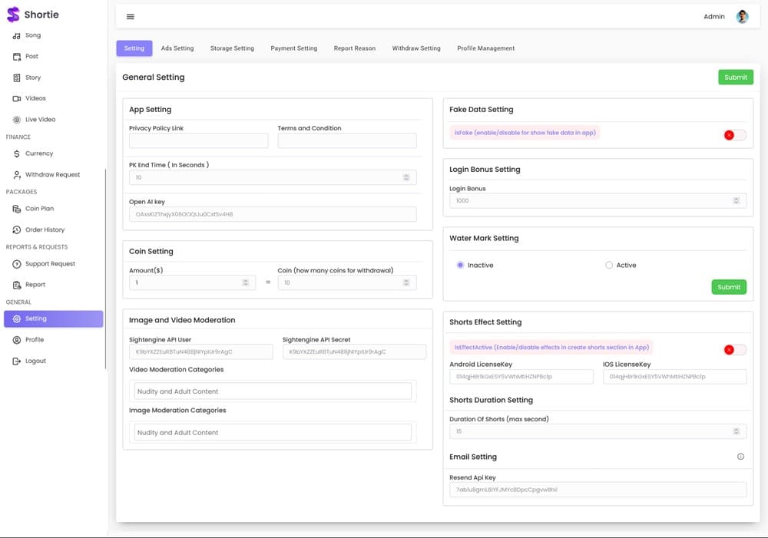The height and width of the screenshot is (538, 768).
Task: Submit the Water Mark Setting form
Action: 728,287
